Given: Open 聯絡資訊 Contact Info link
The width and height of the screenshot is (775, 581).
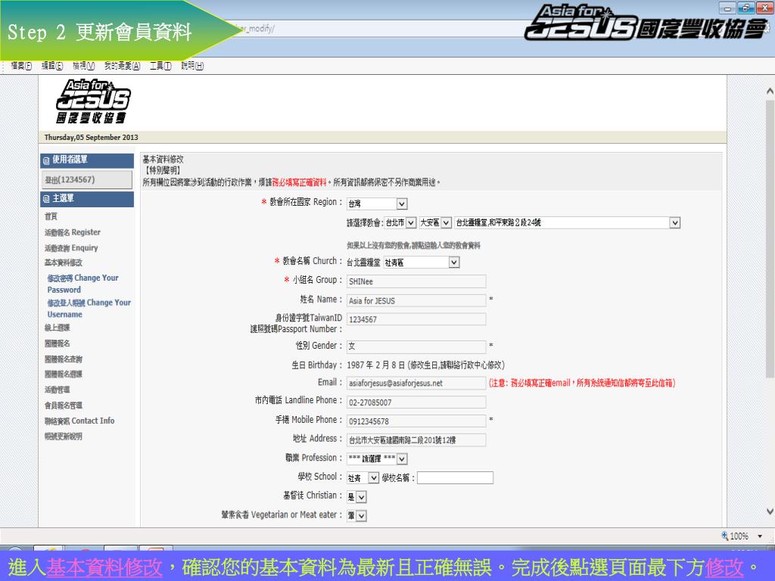Looking at the screenshot, I should 79,421.
